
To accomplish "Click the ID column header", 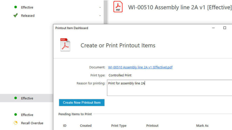I will [65, 125].
